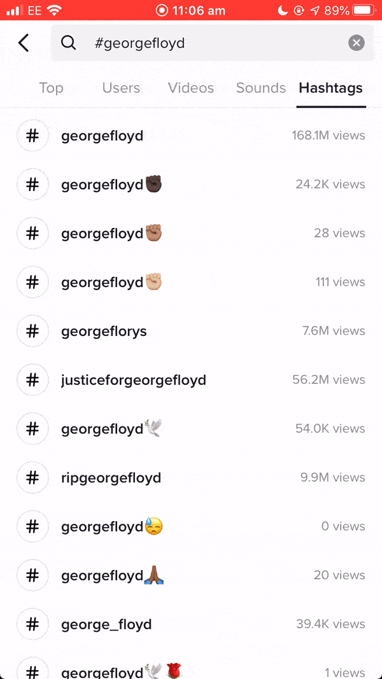
Task: Tap the hash icon beside ripgeorgefloyd
Action: [32, 478]
